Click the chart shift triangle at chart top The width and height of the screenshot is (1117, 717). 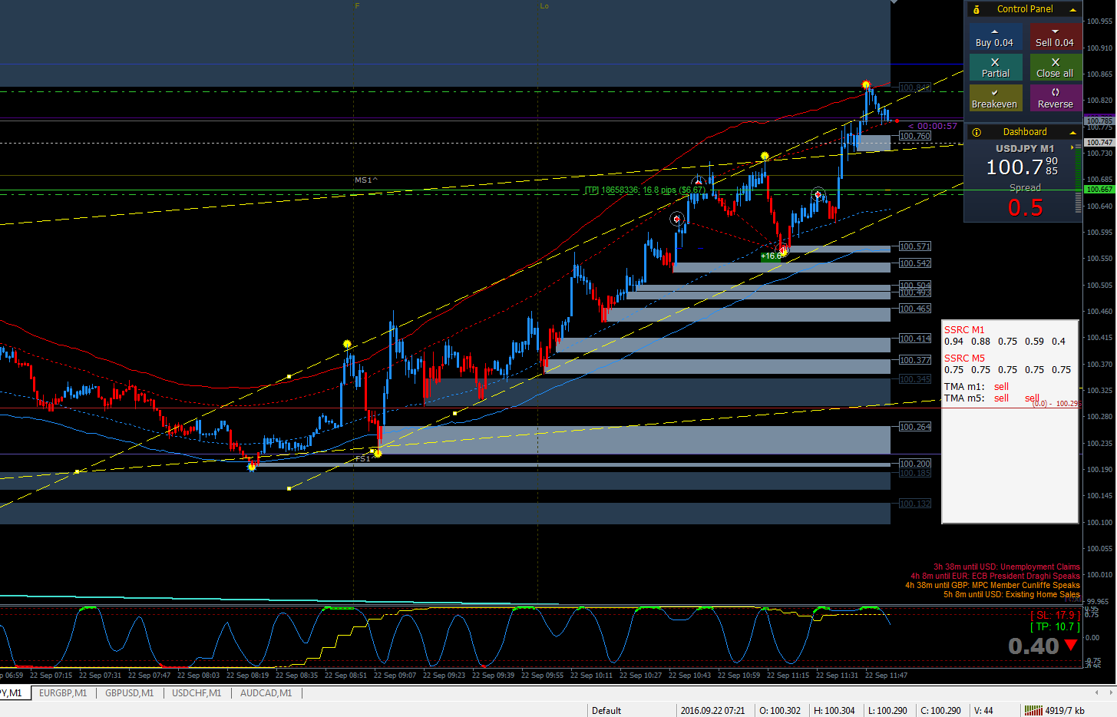pyautogui.click(x=894, y=2)
